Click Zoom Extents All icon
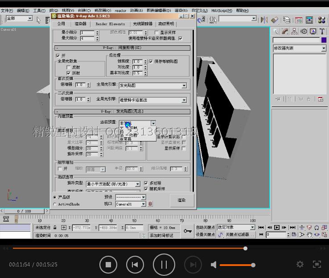Screen dimensions: 329x278 pos(325,227)
